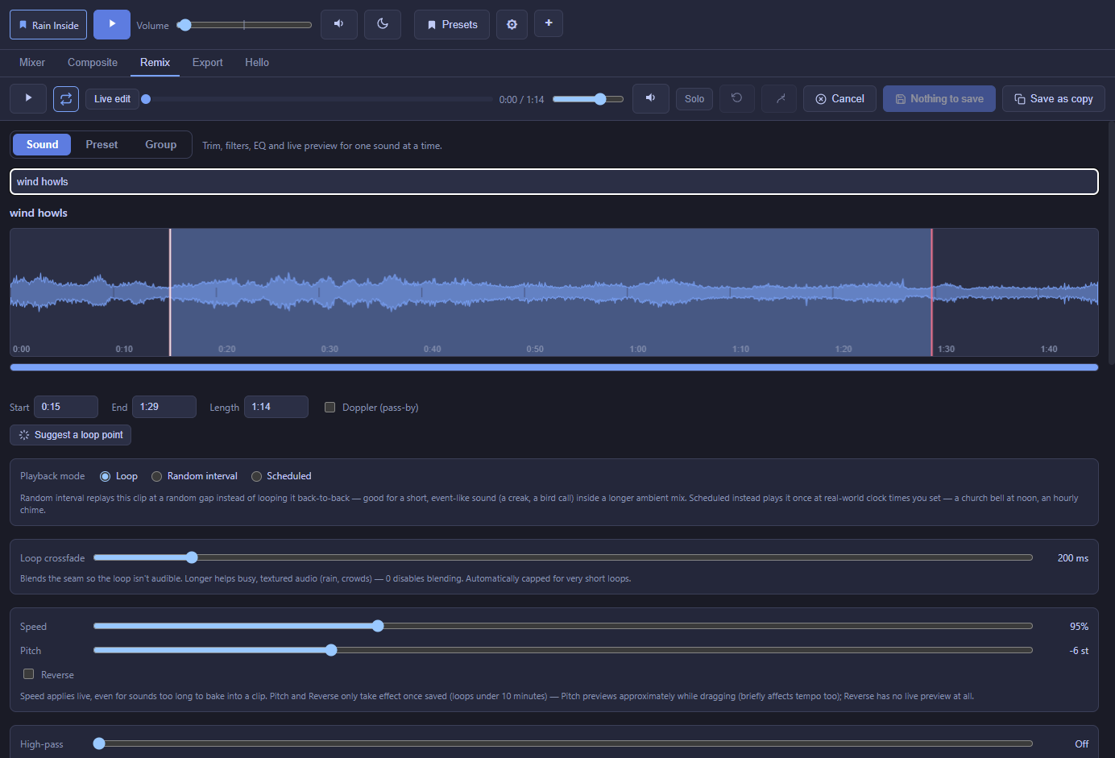The height and width of the screenshot is (758, 1115).
Task: Open the Export tab
Action: point(207,62)
